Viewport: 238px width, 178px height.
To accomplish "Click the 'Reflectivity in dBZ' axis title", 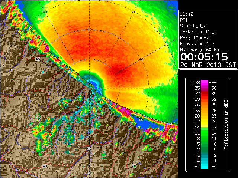I will coord(226,125).
